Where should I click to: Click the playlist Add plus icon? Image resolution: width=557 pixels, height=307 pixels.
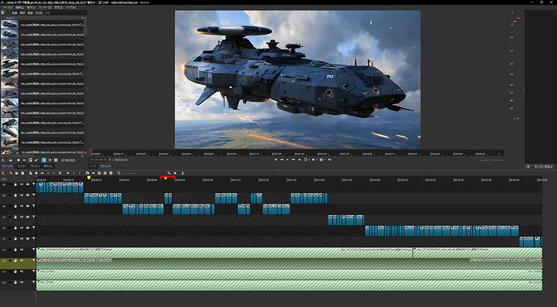click(x=19, y=160)
